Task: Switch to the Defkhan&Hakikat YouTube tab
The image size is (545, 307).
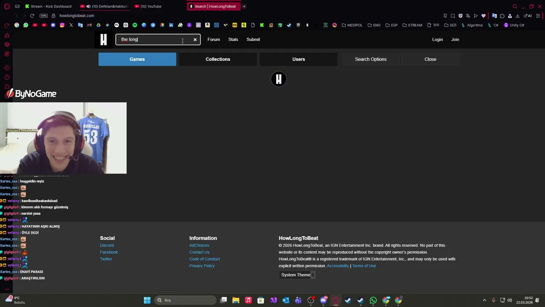Action: click(x=104, y=6)
